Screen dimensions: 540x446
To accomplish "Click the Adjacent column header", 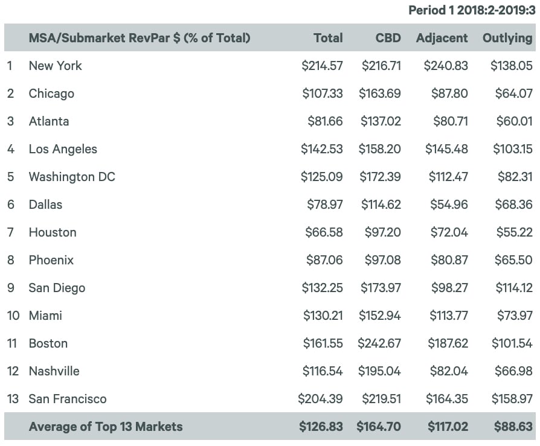I will [442, 38].
